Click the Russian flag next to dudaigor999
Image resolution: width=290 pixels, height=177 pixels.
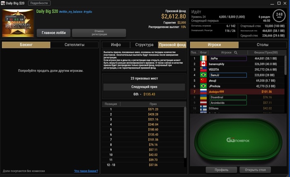(203, 92)
